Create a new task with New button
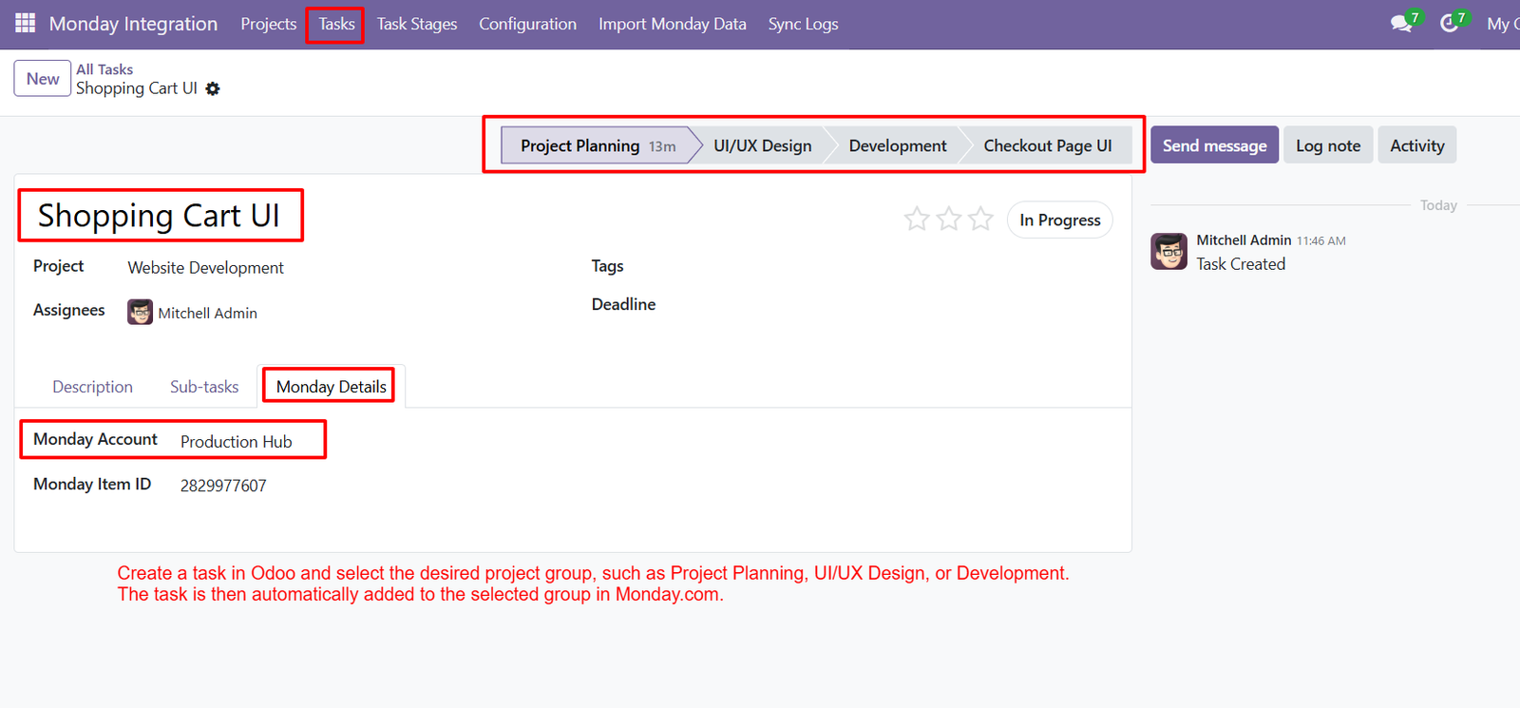1520x708 pixels. (x=43, y=79)
